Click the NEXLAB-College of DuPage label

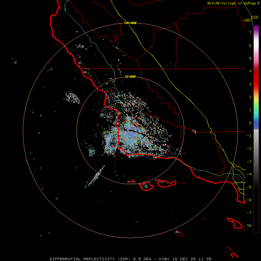point(231,3)
